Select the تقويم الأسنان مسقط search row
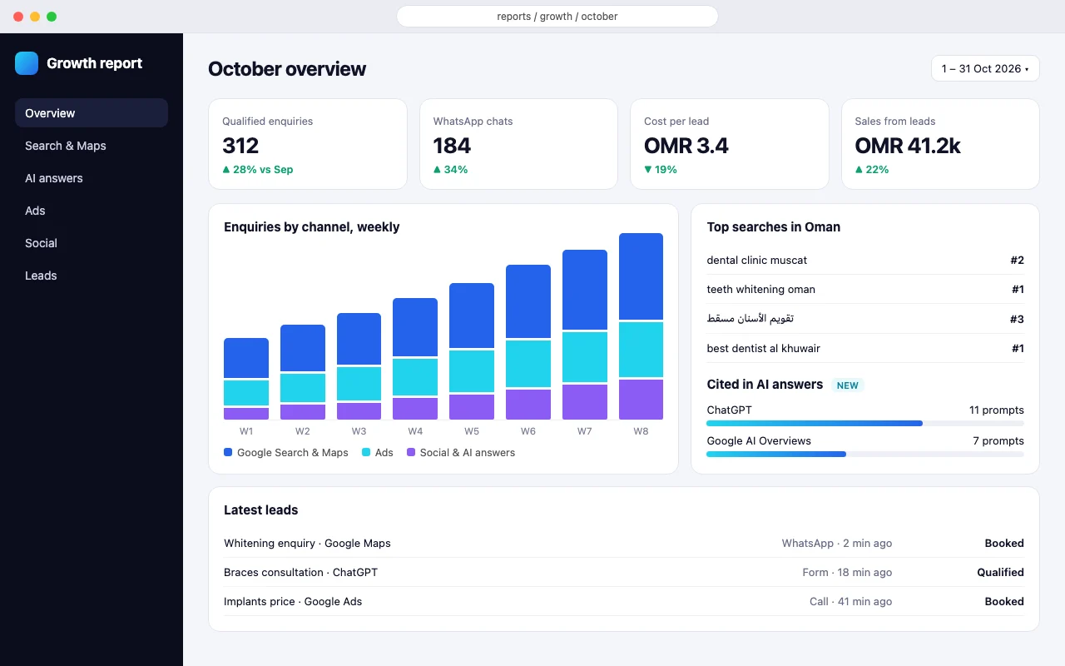 click(x=865, y=319)
